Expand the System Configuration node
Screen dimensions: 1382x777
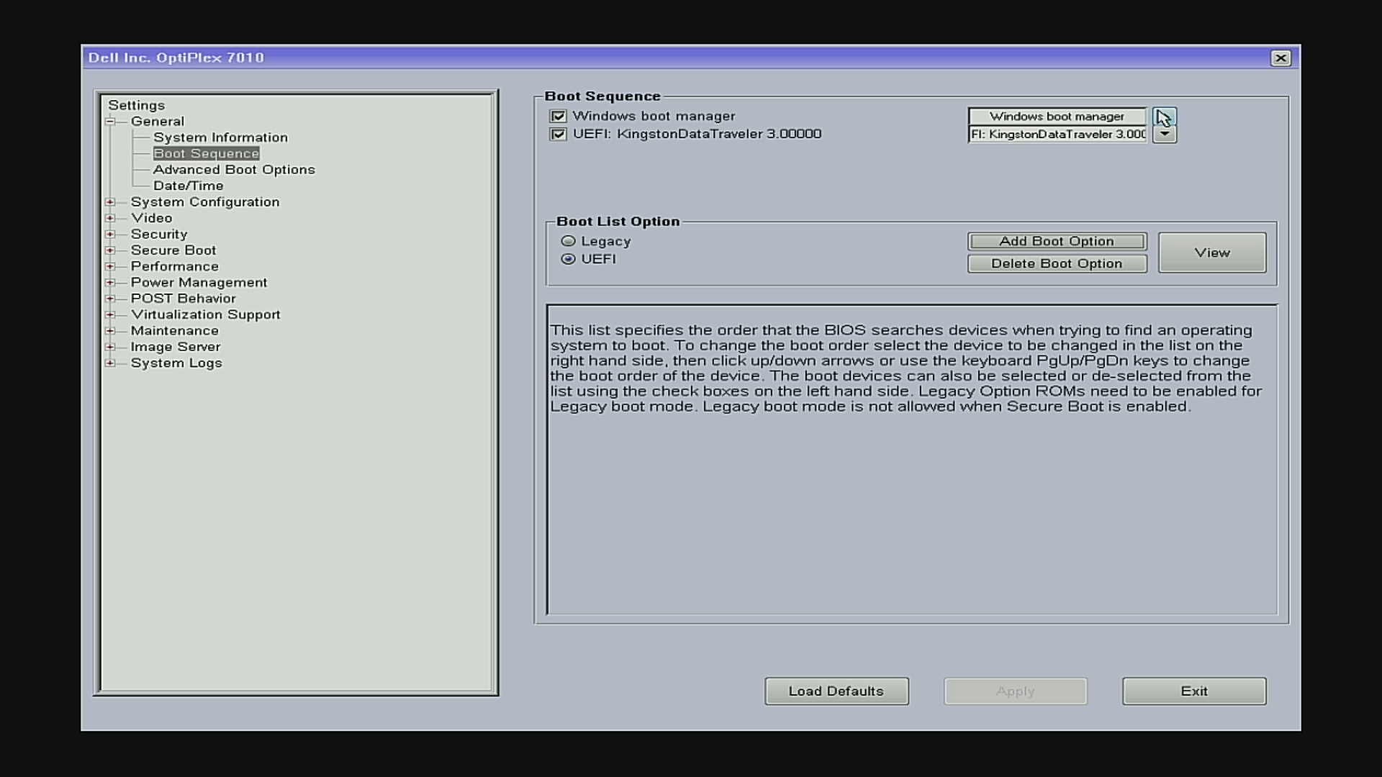110,202
